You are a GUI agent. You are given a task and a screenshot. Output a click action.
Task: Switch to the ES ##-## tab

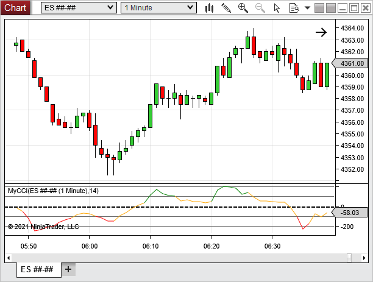coord(39,269)
